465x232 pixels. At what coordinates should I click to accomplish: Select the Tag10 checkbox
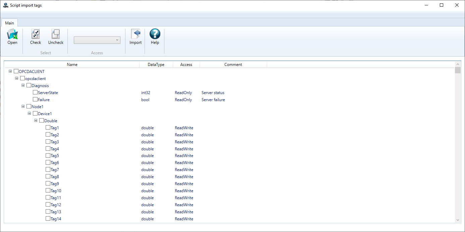[x=48, y=190]
